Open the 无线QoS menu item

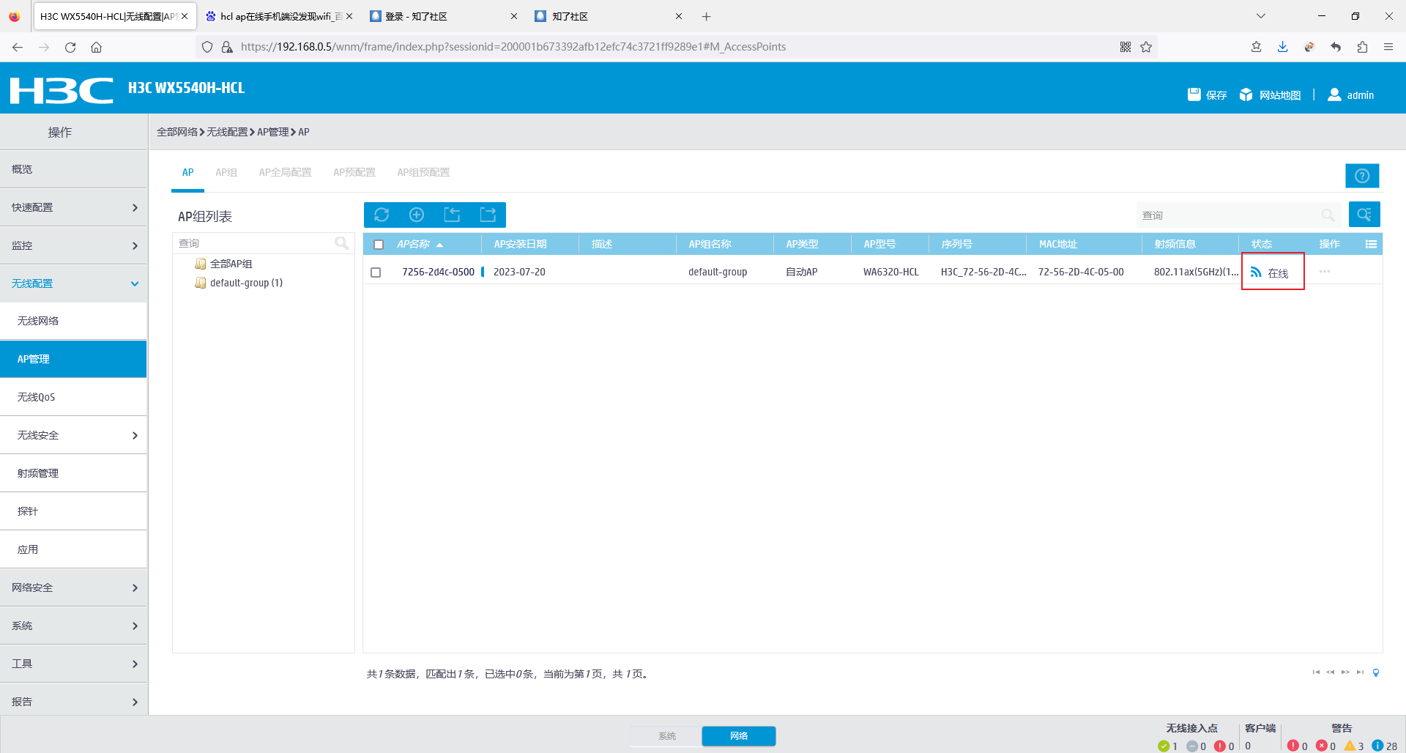(x=73, y=397)
